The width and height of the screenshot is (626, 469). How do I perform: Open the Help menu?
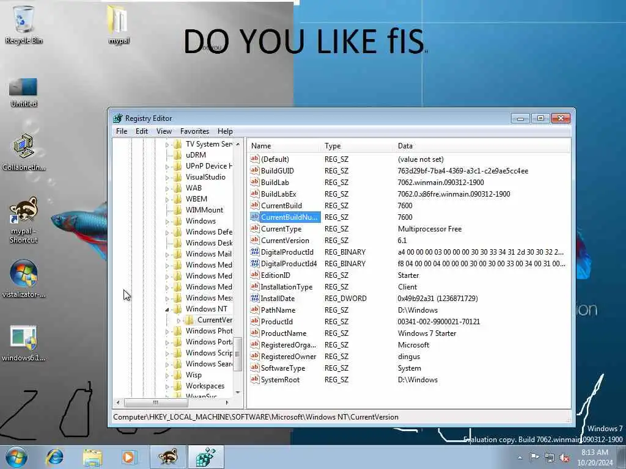pos(225,131)
